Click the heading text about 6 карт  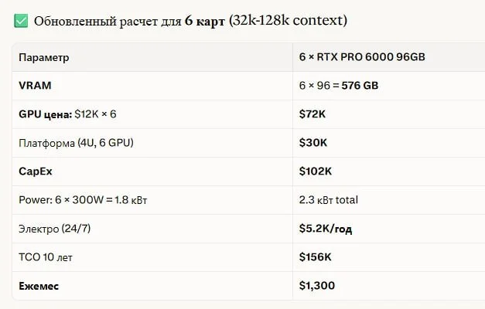190,21
